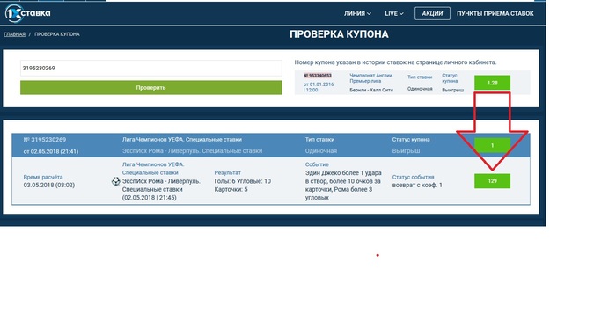Screen dimensions: 616x328
Task: Click the green Проверить button
Action: 150,87
